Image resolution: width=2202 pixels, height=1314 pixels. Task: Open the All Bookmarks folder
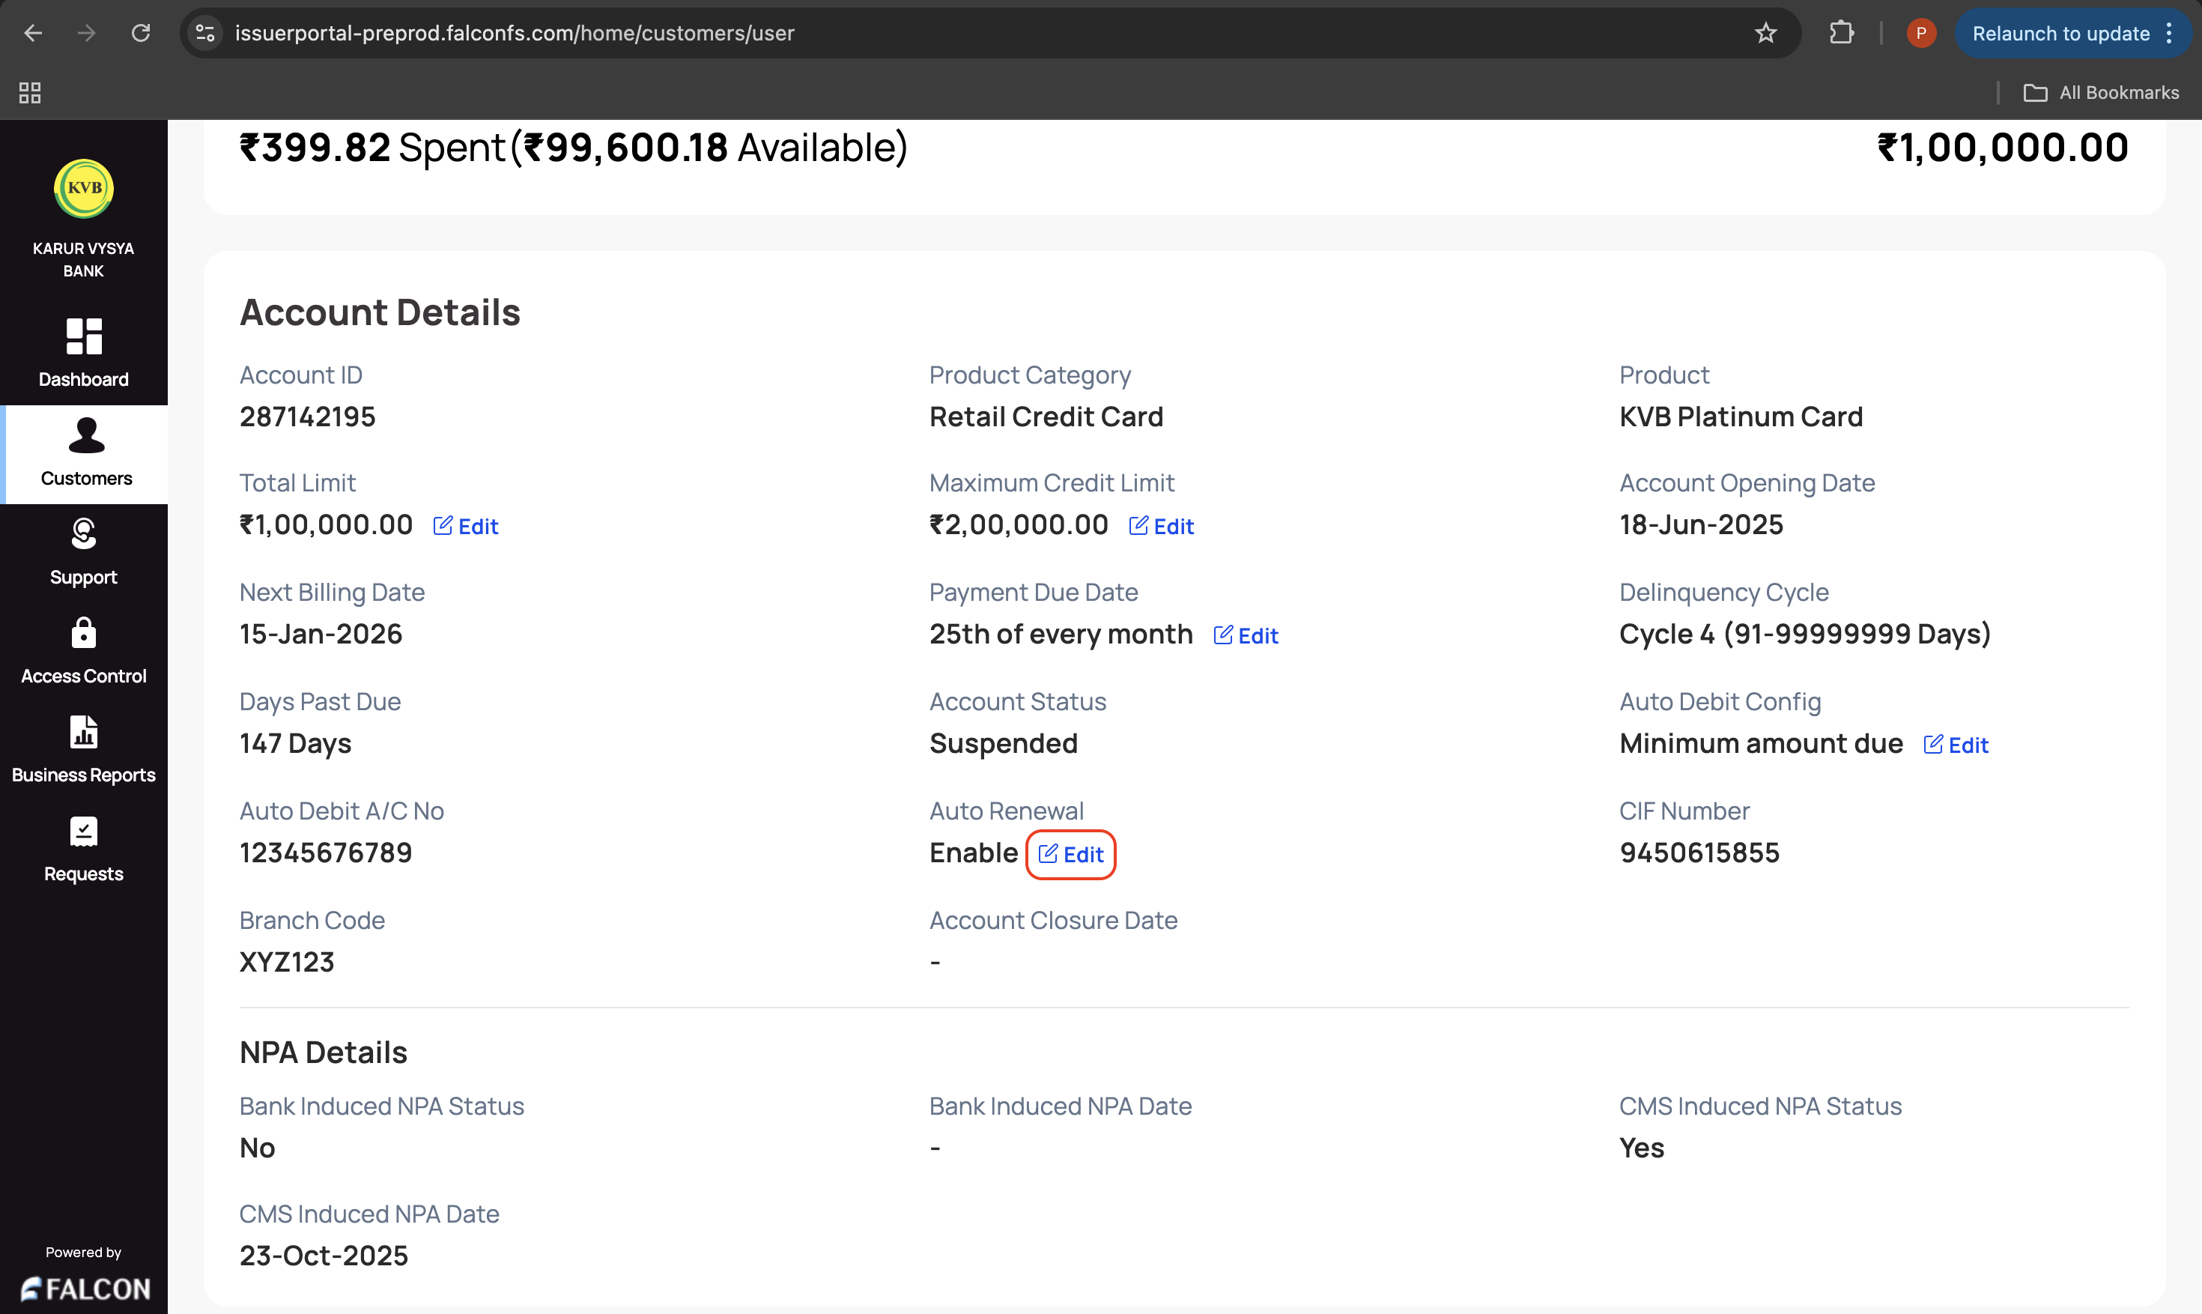[x=2101, y=93]
